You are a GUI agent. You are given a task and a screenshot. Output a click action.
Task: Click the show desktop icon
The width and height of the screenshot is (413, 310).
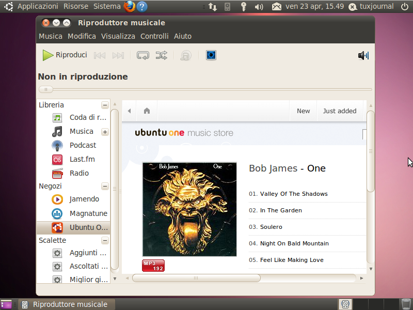6,304
